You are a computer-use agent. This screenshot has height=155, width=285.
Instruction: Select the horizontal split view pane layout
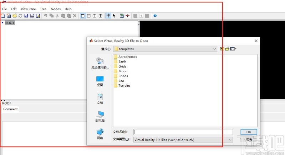click(89, 16)
